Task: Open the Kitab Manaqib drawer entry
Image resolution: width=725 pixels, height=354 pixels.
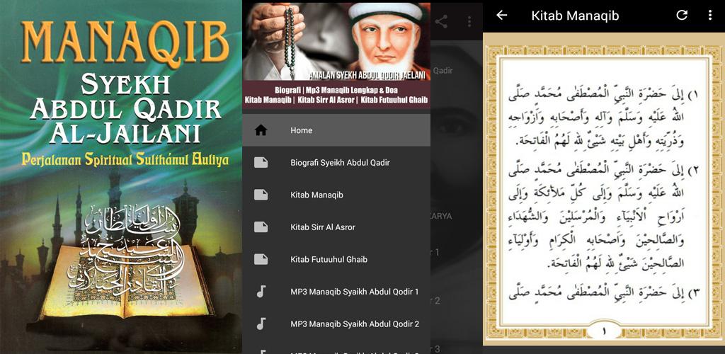Action: (x=336, y=195)
